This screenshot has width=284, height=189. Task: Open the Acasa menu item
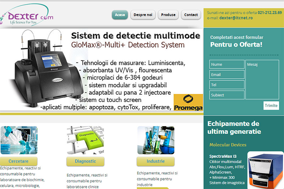[x=120, y=15]
